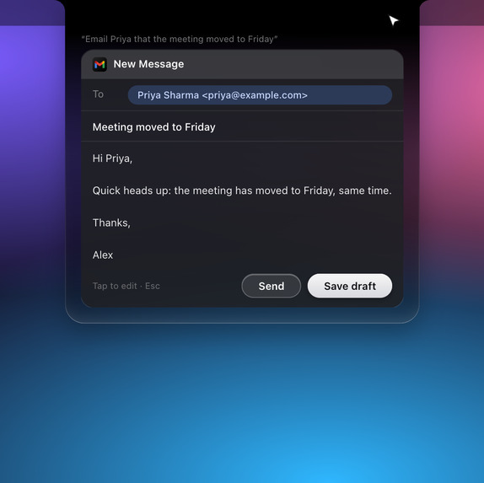Click the 'Thanks,' closing line
The height and width of the screenshot is (483, 484).
[x=111, y=223]
